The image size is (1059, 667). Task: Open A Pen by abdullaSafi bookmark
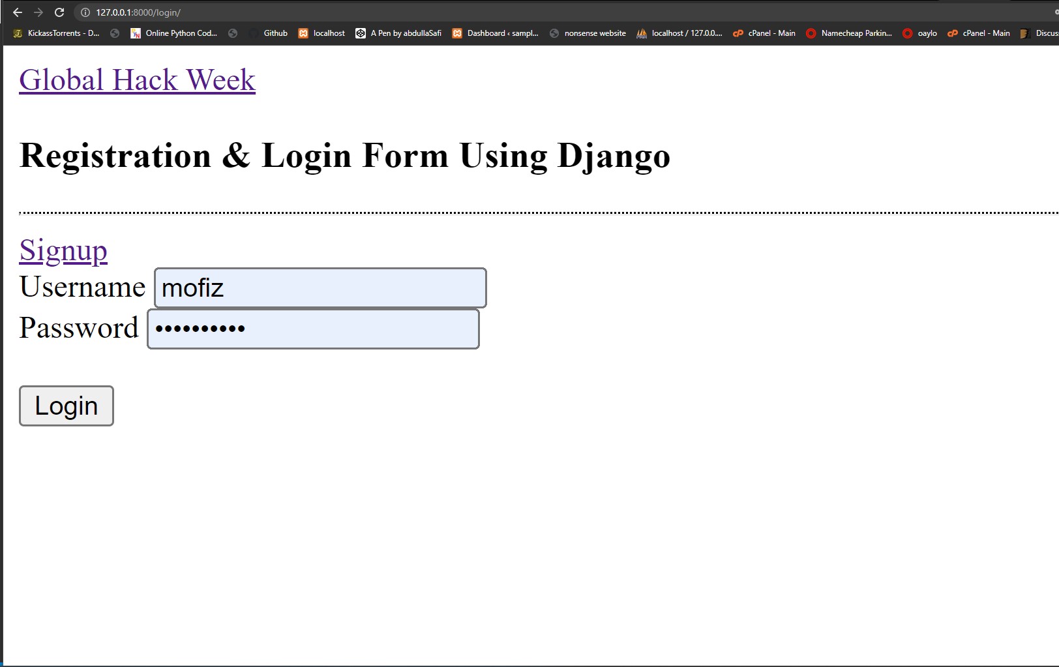398,33
